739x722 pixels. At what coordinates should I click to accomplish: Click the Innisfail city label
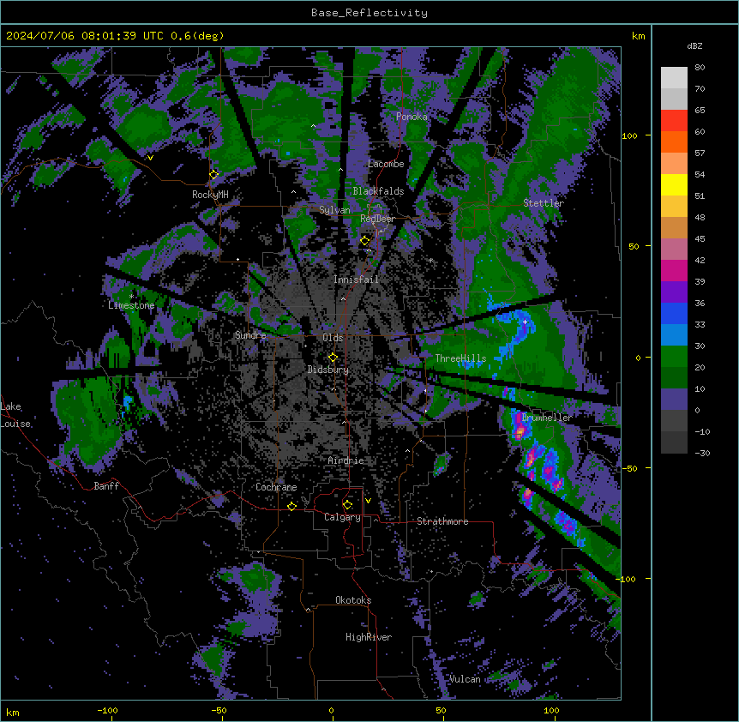(356, 280)
